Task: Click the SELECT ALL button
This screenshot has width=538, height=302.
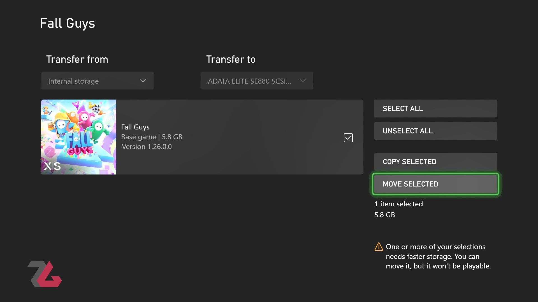Action: [x=435, y=108]
